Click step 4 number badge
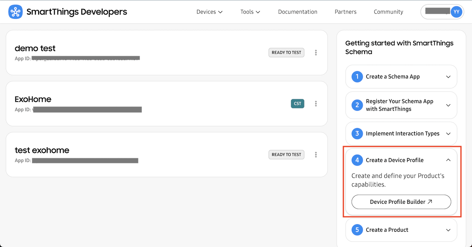The image size is (472, 247). (x=357, y=160)
